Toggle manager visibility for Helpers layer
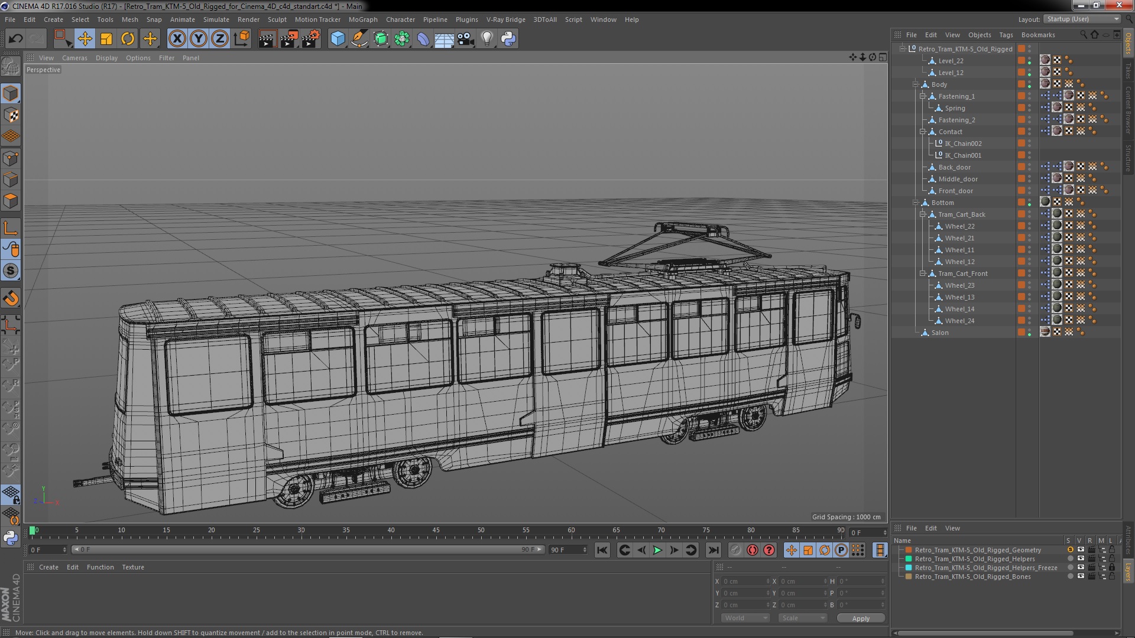Image resolution: width=1135 pixels, height=638 pixels. [1102, 559]
